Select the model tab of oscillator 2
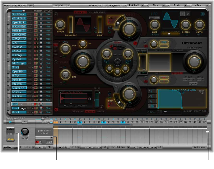 pos(101,112)
